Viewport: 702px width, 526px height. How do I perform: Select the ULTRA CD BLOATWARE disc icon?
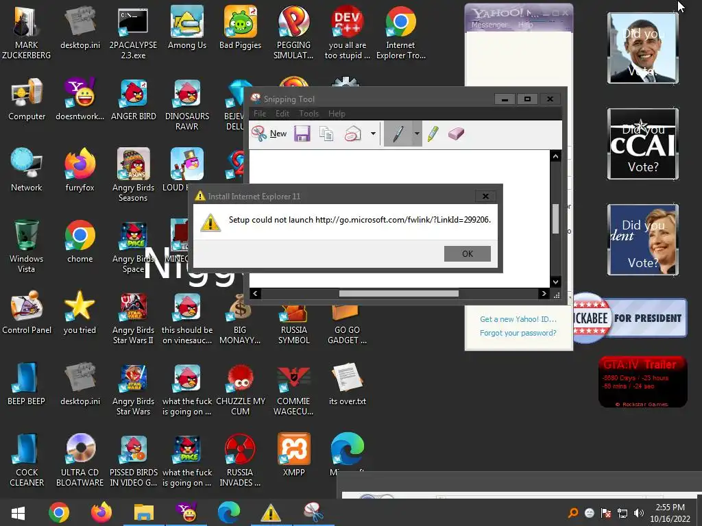[x=80, y=460]
